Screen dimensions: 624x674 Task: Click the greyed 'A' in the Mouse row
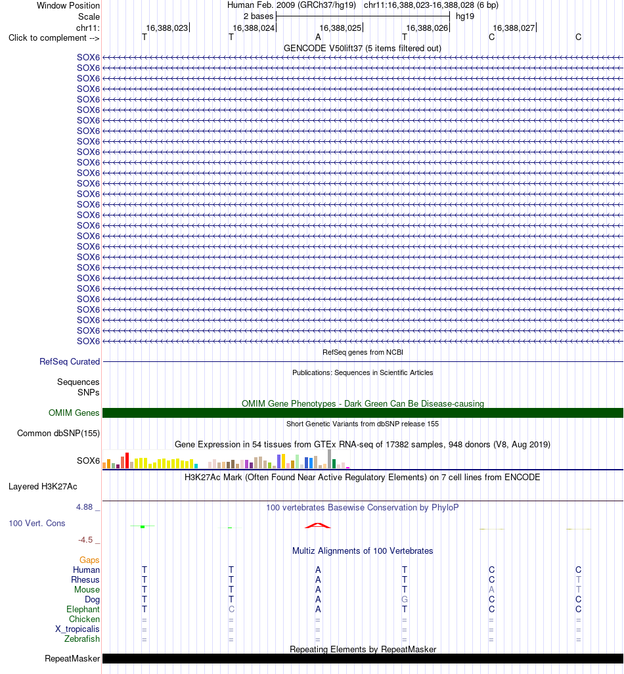pyautogui.click(x=491, y=589)
